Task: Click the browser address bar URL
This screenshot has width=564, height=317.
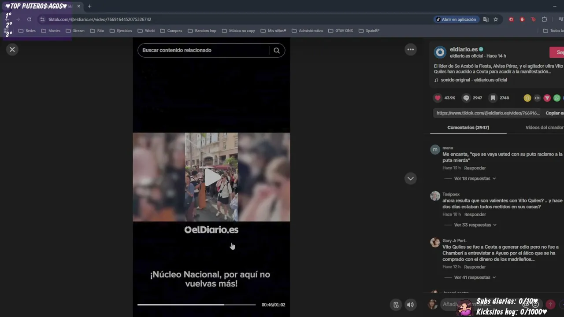Action: pos(100,19)
